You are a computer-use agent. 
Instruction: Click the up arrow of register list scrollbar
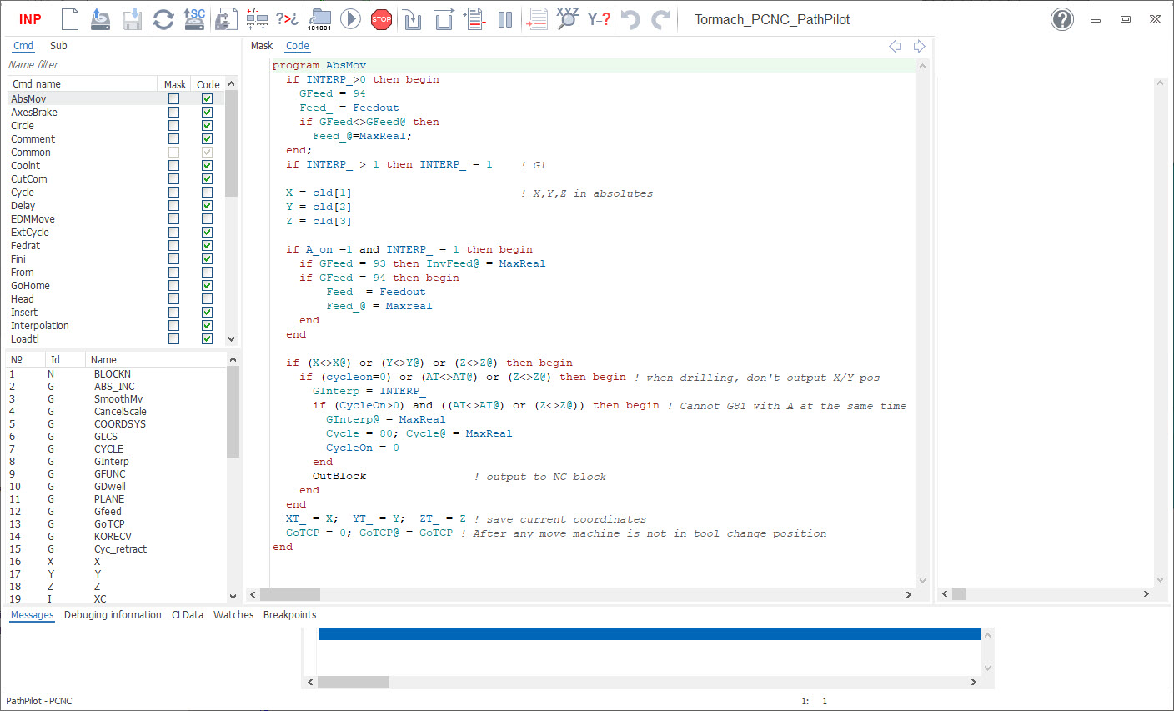pos(233,359)
